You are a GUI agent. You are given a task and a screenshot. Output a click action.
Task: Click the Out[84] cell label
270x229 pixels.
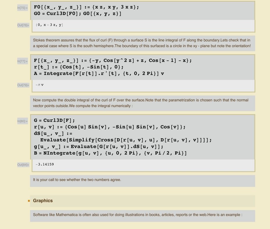pos(22,165)
